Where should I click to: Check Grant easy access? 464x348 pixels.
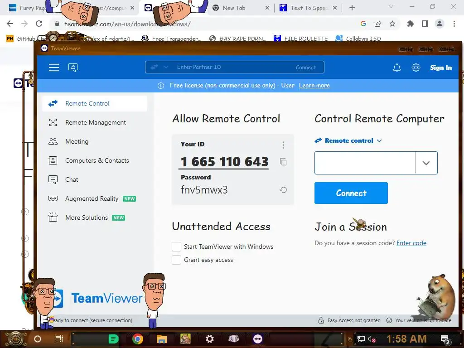176,260
